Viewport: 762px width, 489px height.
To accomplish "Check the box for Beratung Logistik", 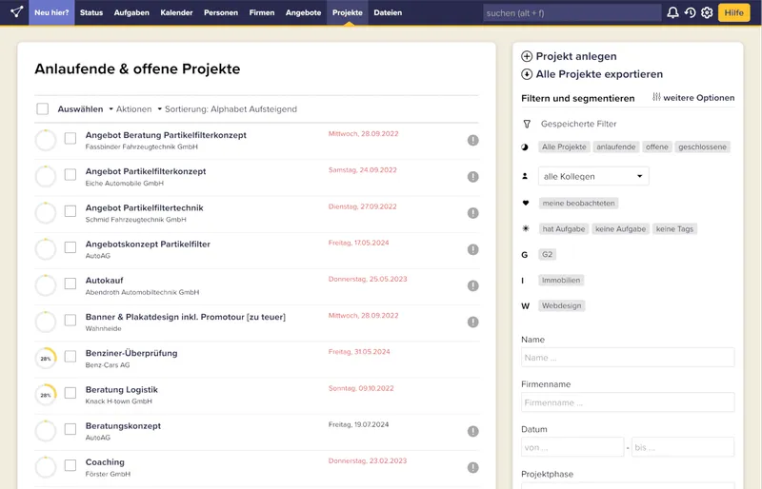I will (70, 393).
